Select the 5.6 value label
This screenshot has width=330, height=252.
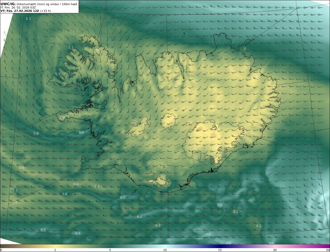click(x=65, y=194)
